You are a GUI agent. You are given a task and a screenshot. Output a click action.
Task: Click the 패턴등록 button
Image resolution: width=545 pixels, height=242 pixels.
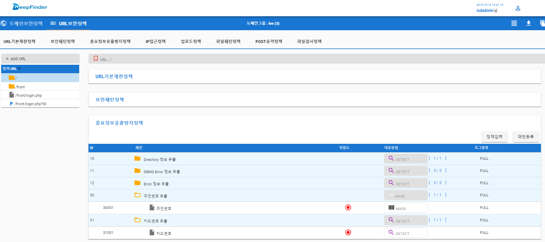526,137
